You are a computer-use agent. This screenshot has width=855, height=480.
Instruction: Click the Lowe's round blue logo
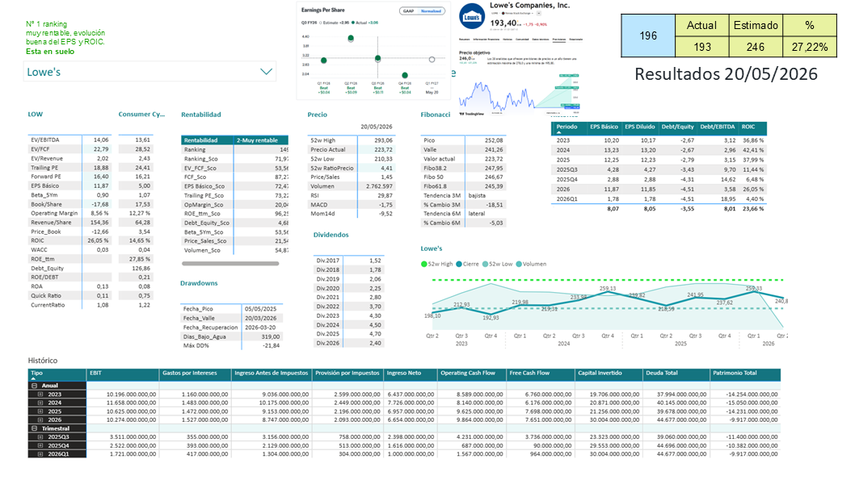472,17
